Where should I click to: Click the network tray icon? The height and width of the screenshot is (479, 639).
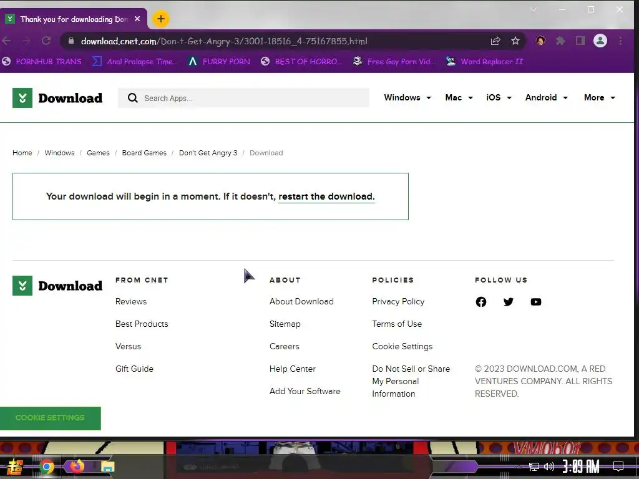click(534, 467)
